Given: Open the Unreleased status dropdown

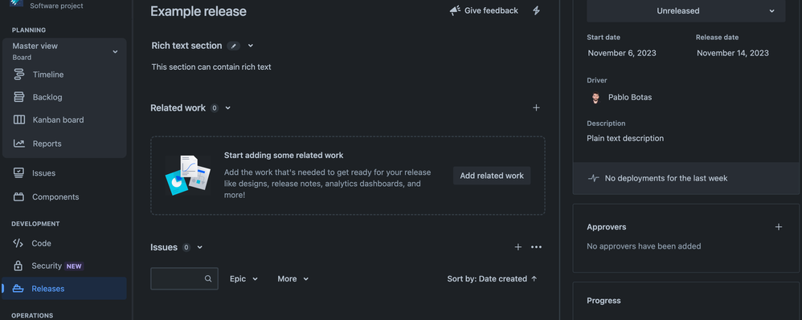Looking at the screenshot, I should 686,10.
